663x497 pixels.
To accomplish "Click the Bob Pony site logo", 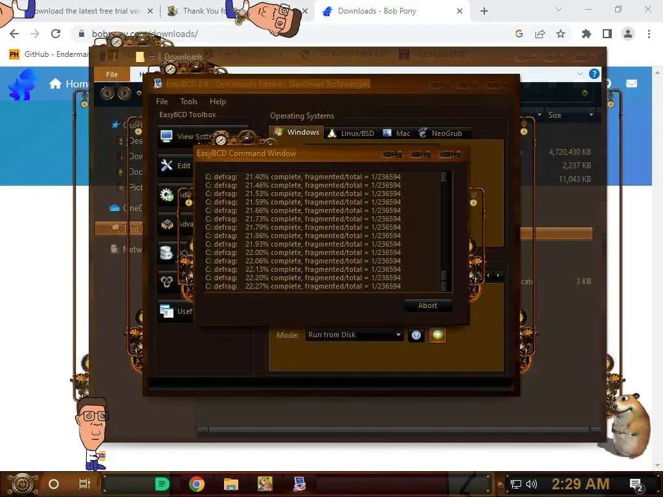I will tap(23, 84).
